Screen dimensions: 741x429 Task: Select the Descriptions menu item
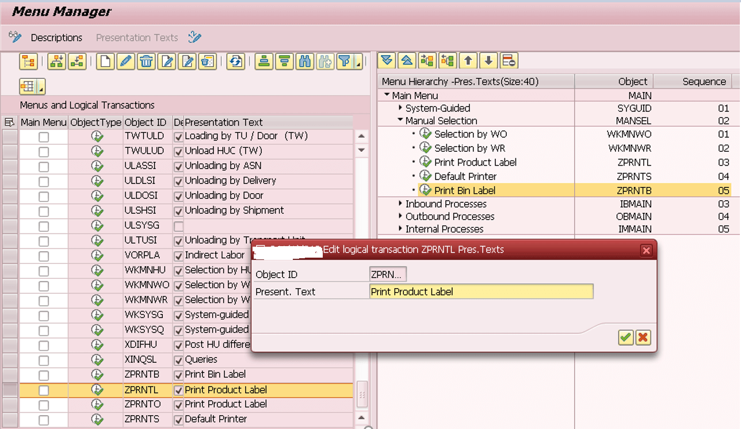coord(56,37)
